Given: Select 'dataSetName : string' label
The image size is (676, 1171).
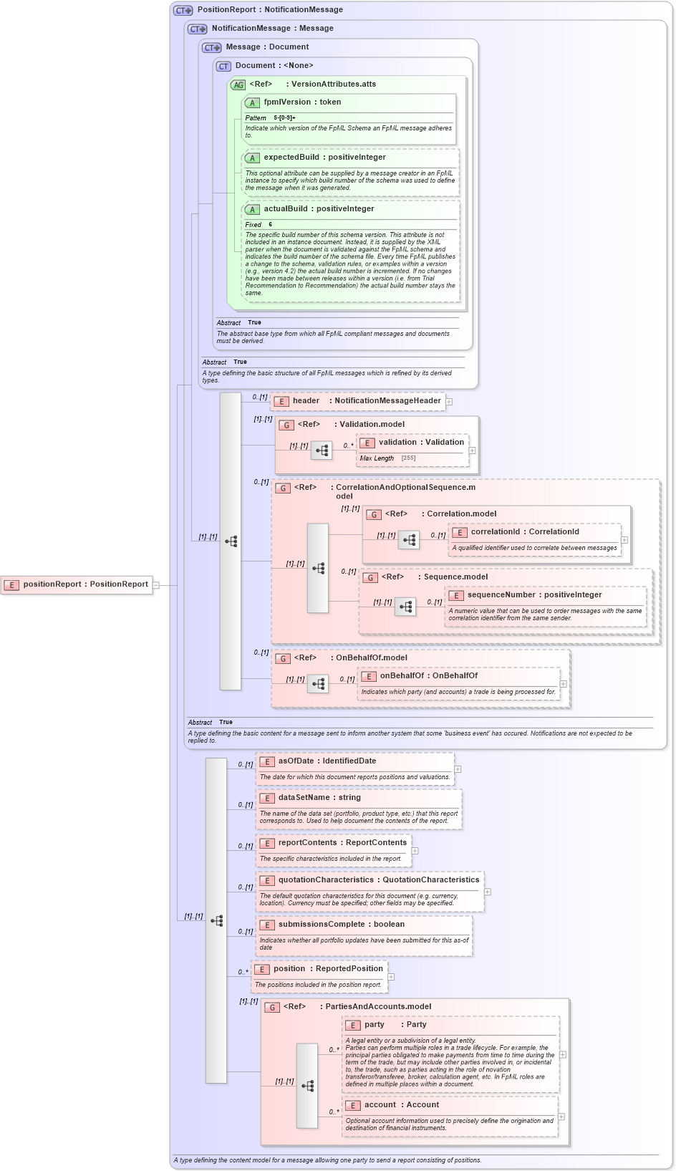Looking at the screenshot, I should (x=319, y=798).
